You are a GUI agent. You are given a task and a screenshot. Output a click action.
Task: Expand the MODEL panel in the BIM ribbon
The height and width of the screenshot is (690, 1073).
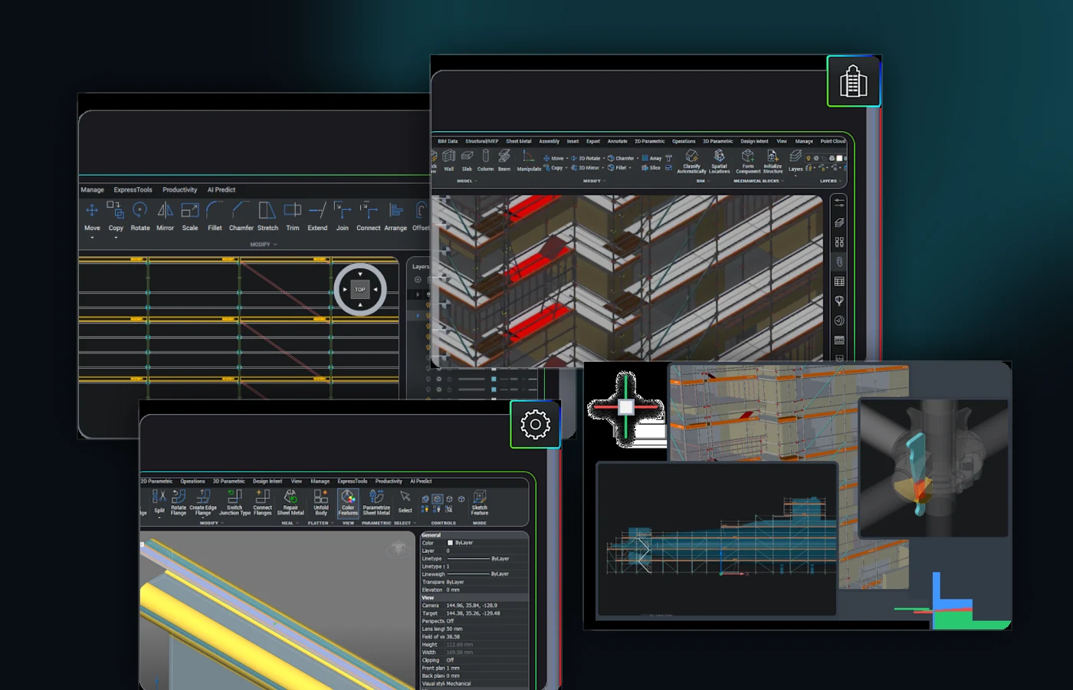(467, 181)
